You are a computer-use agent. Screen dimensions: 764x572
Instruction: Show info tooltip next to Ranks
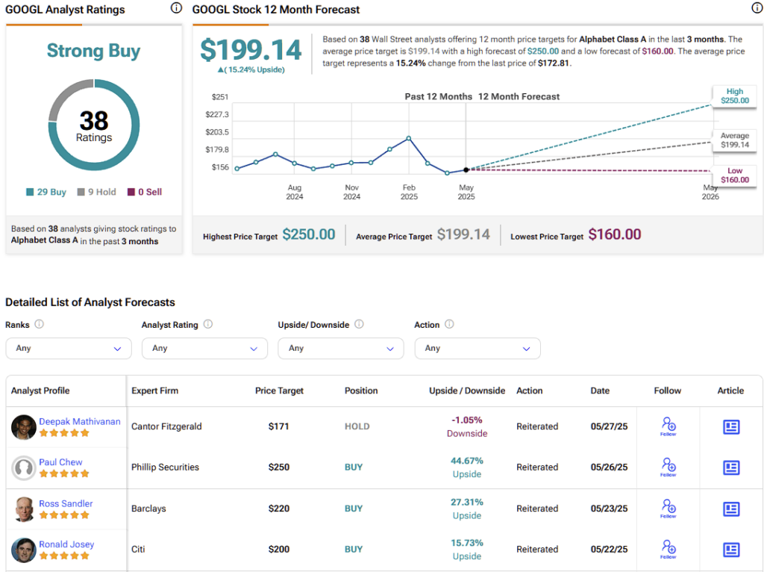coord(40,324)
